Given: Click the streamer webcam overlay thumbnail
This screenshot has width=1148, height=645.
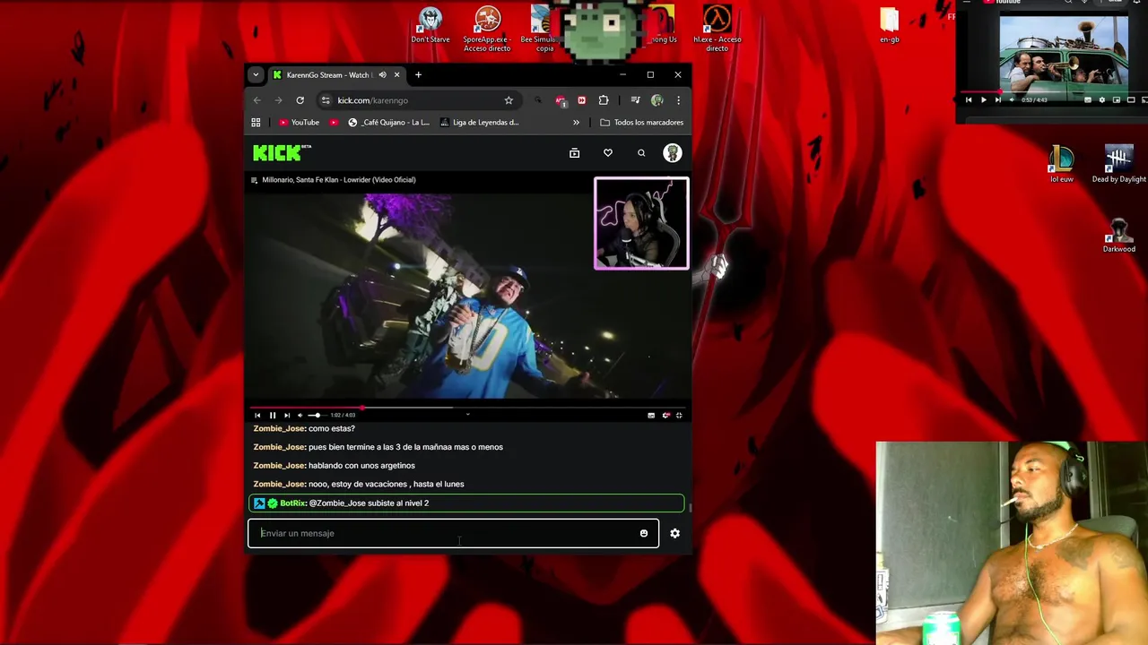Looking at the screenshot, I should 641,223.
